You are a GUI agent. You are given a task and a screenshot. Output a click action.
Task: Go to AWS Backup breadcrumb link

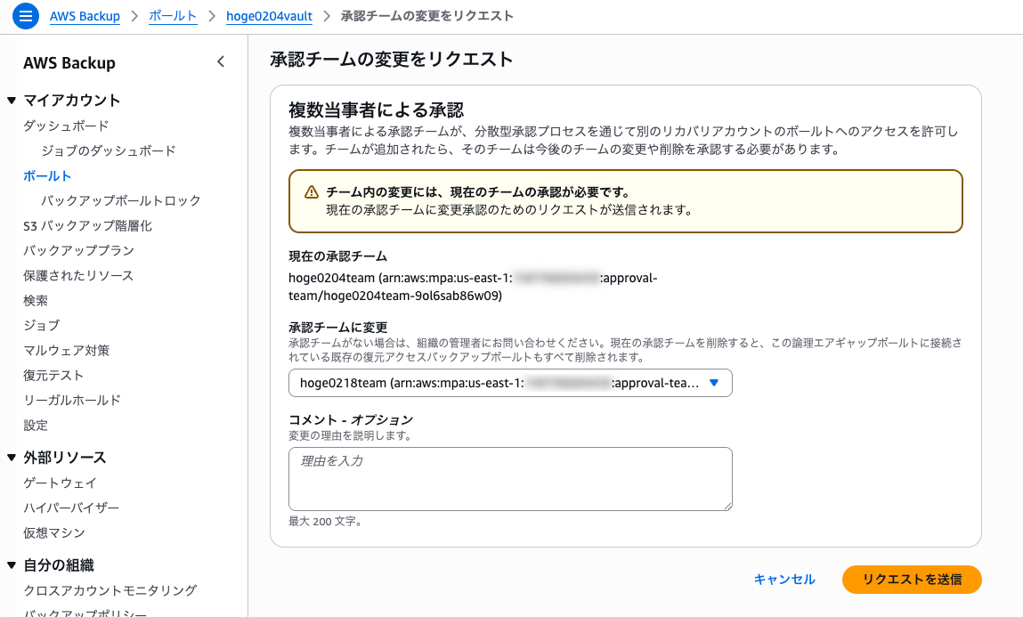[85, 16]
